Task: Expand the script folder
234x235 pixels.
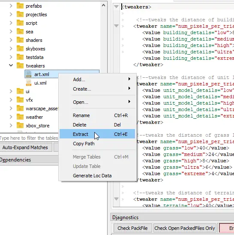Action: tap(11, 23)
